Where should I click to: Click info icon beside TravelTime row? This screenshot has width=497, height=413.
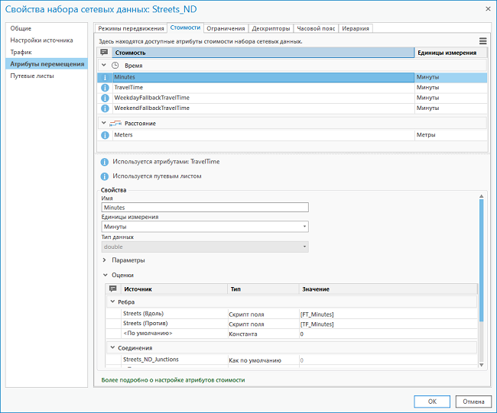coord(105,88)
